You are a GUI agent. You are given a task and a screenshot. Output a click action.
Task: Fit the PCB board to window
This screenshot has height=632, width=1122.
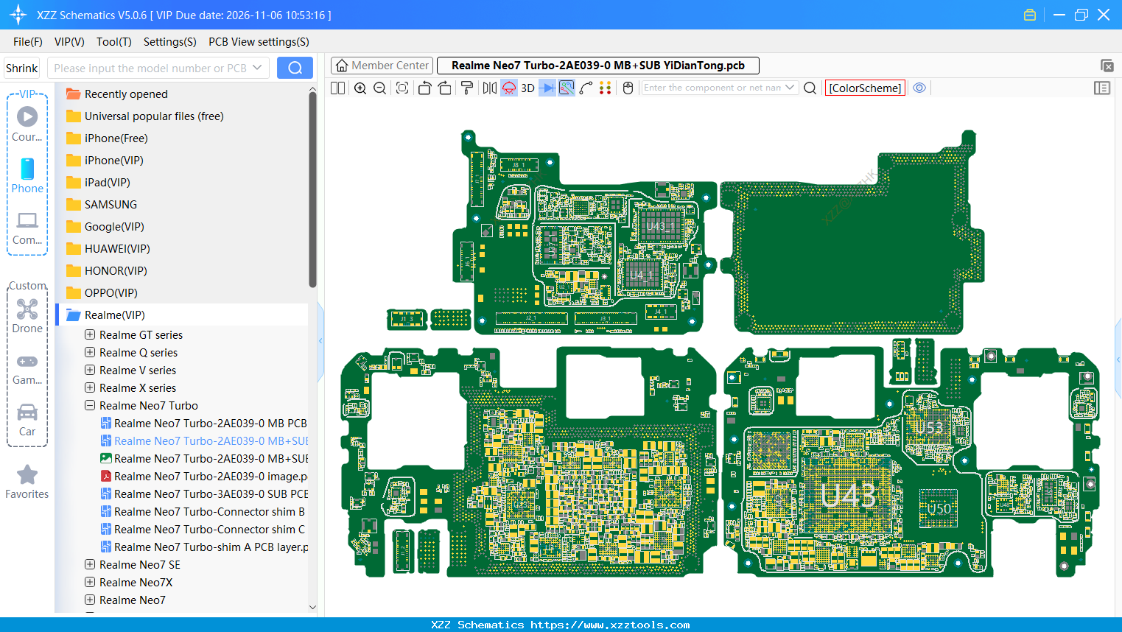point(402,88)
